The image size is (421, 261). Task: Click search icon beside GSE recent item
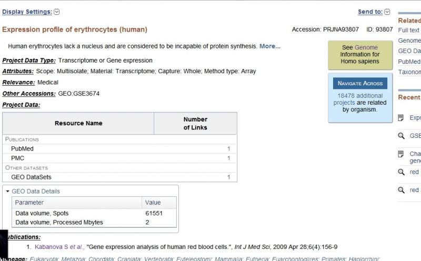tap(401, 136)
